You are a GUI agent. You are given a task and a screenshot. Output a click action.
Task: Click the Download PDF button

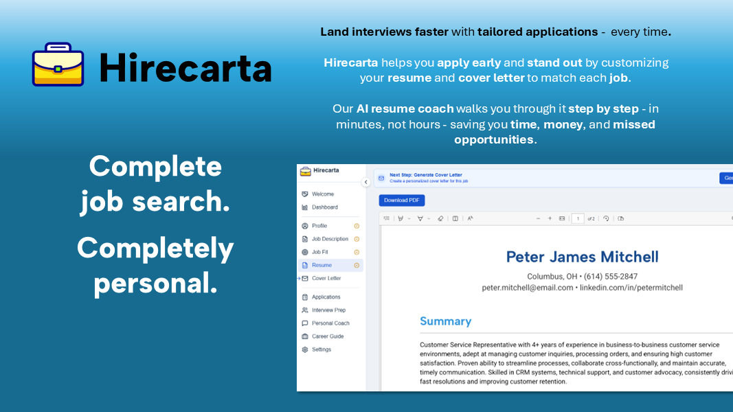tap(402, 201)
